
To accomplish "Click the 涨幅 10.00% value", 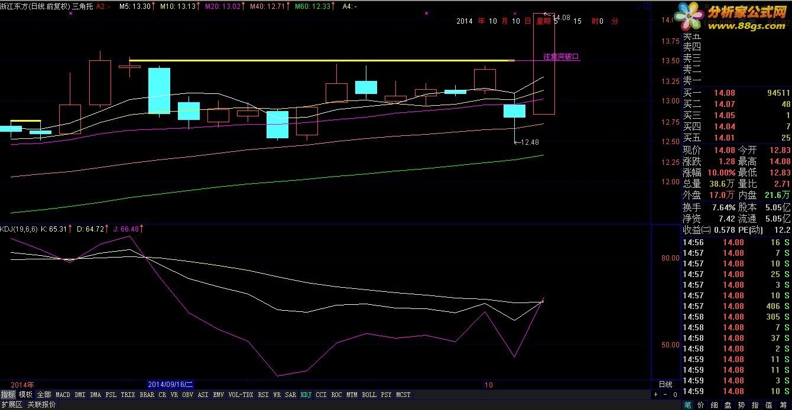I will tap(720, 173).
